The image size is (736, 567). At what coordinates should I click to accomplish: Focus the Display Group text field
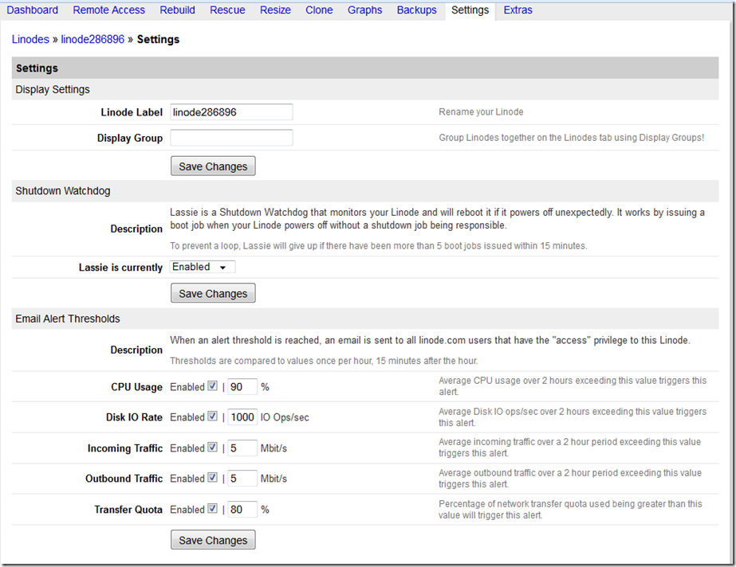(231, 138)
